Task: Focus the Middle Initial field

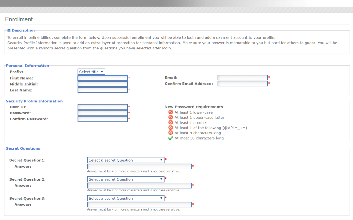Action: coord(103,84)
